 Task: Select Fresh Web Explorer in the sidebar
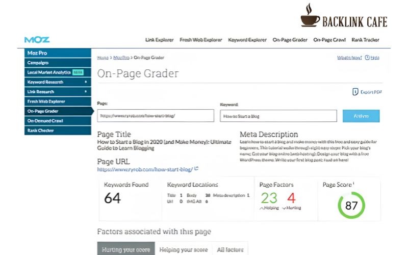[x=58, y=101]
